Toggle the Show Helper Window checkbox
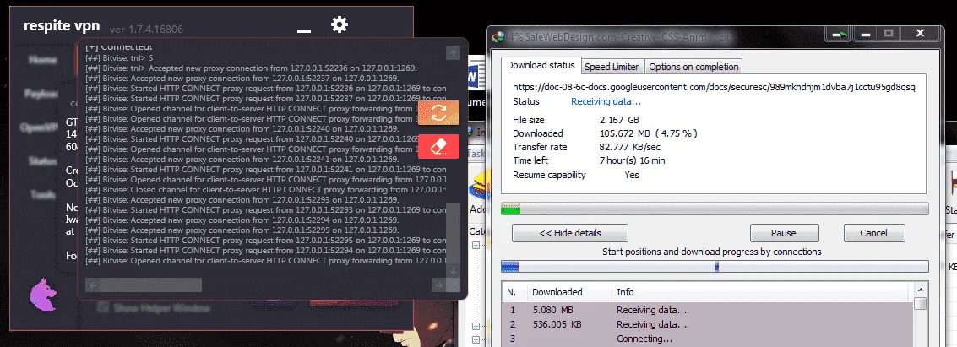 (102, 307)
